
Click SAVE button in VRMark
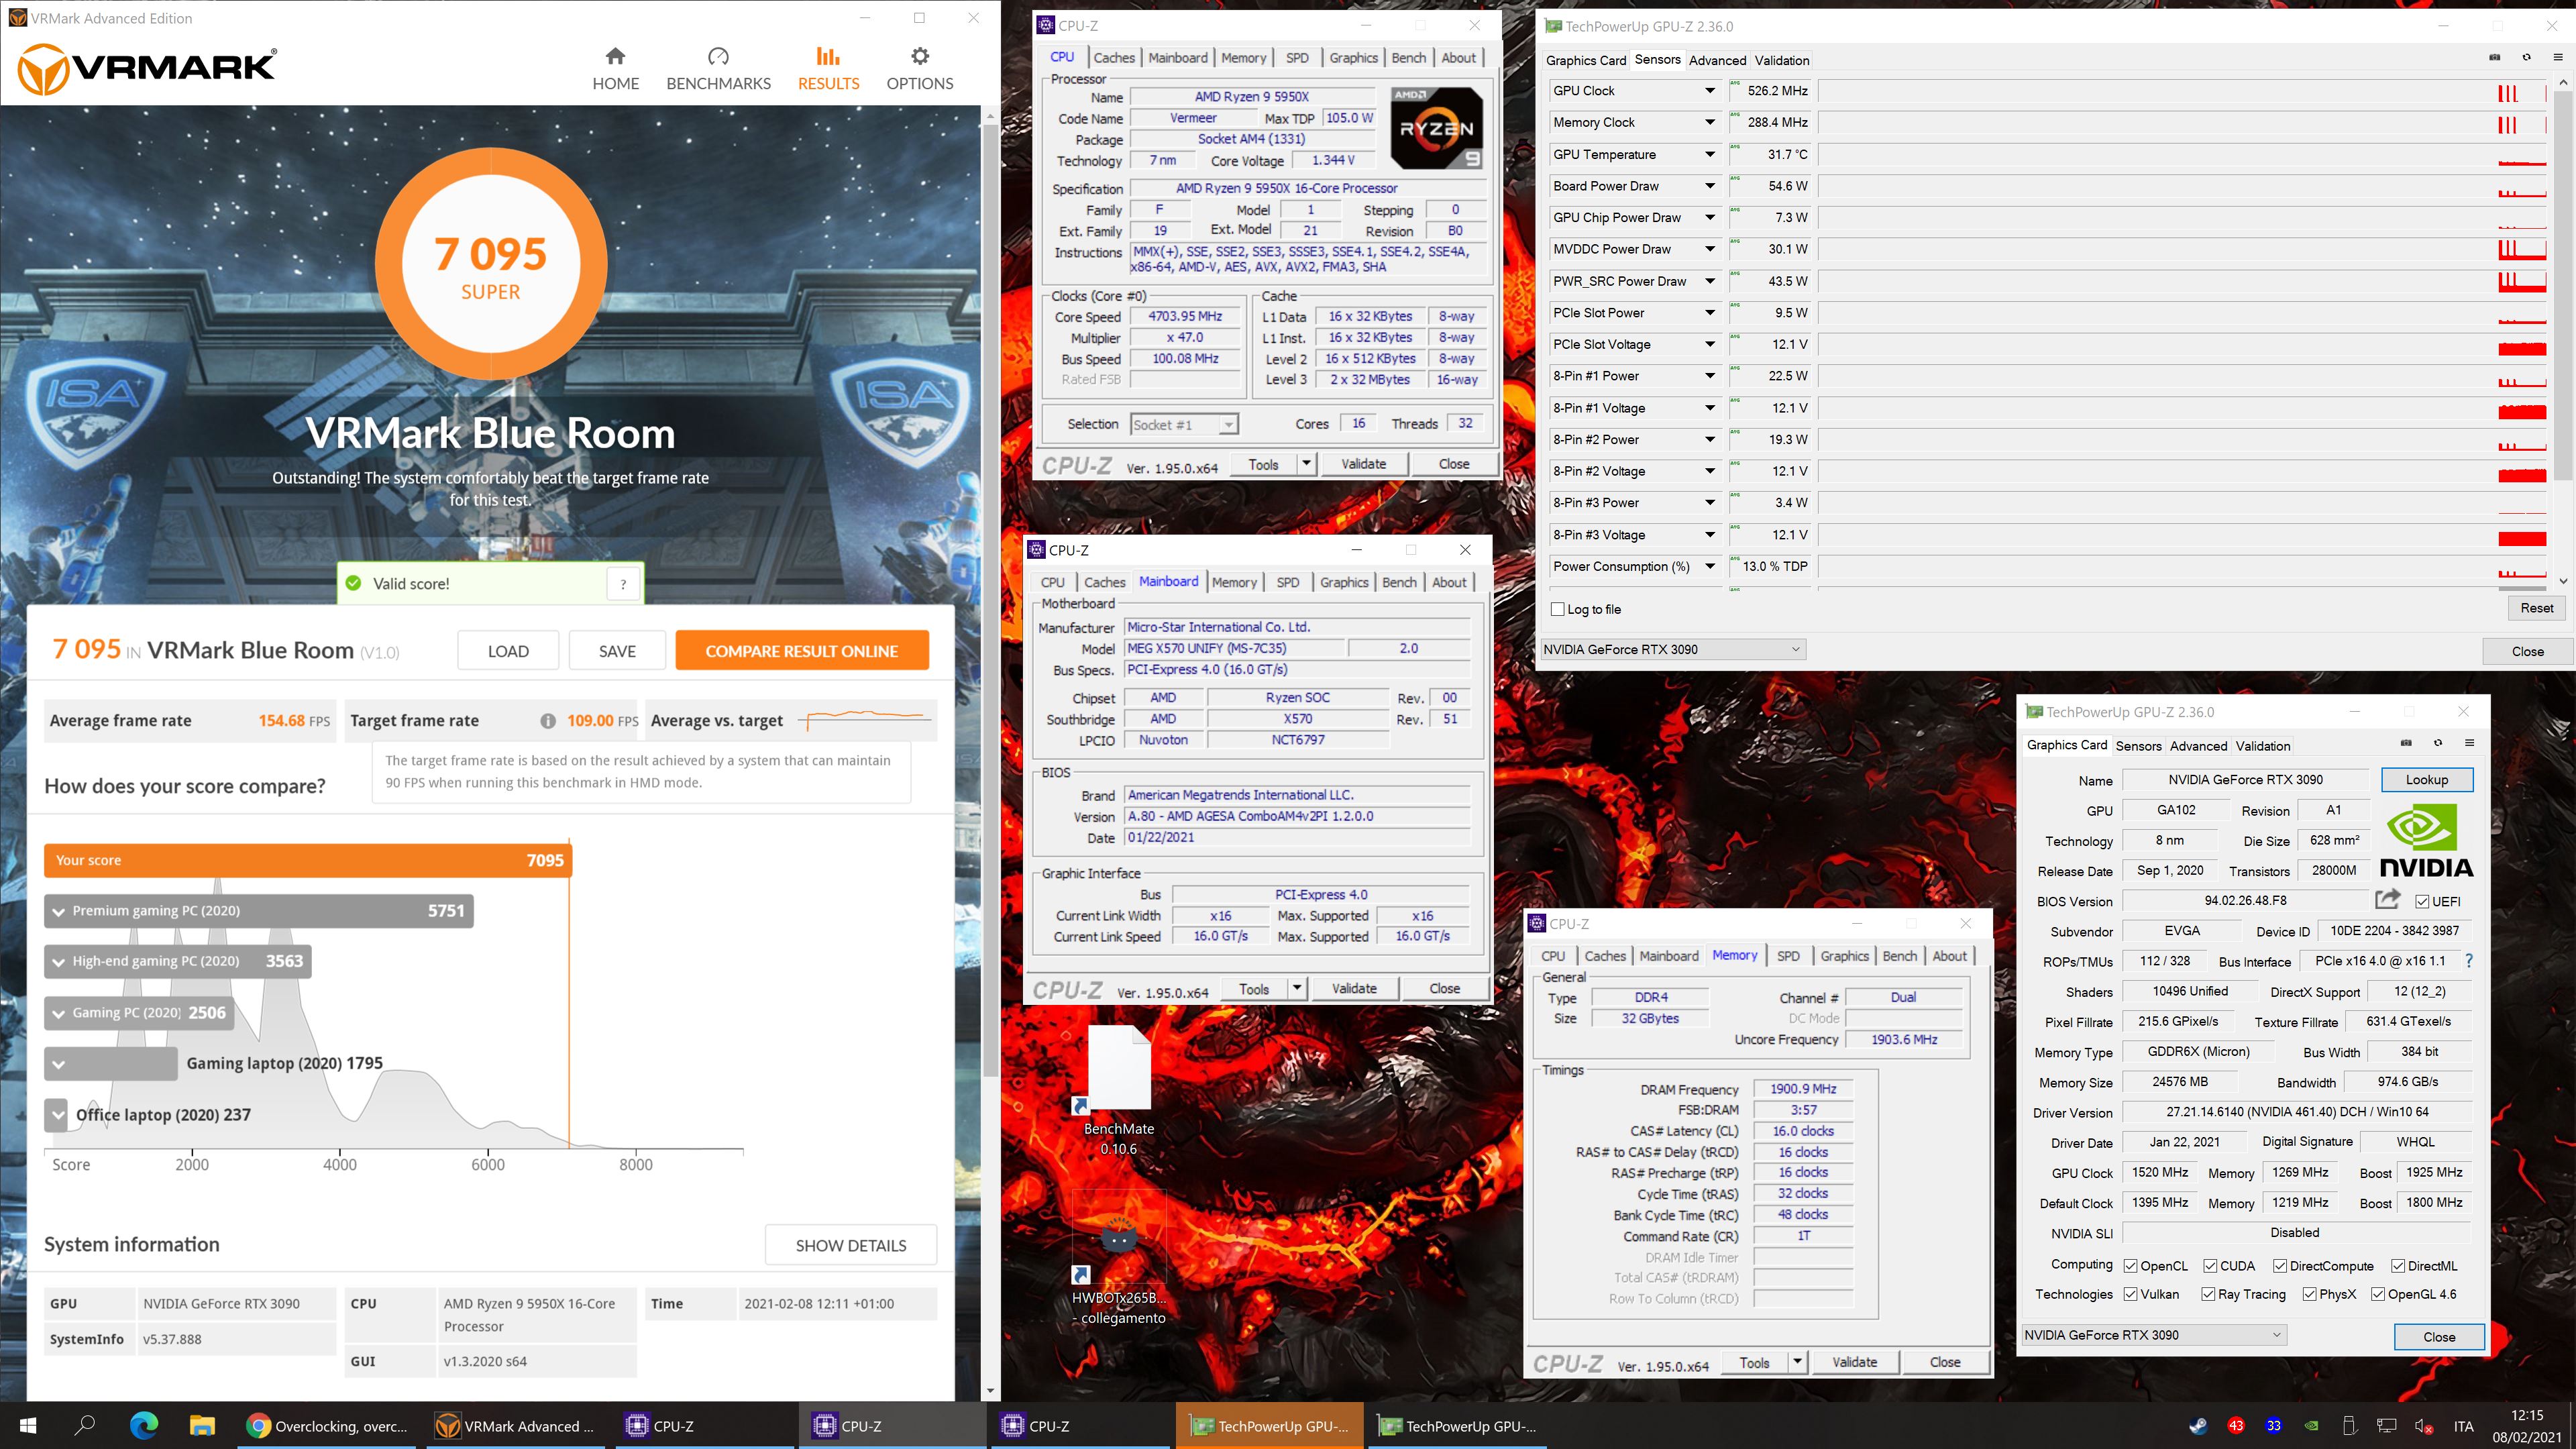click(x=617, y=651)
